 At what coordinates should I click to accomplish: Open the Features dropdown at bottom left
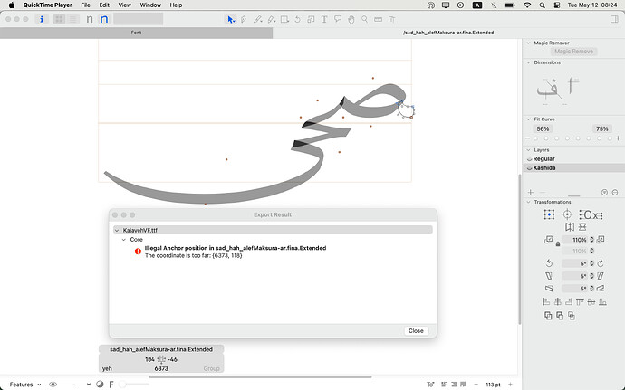pos(25,385)
